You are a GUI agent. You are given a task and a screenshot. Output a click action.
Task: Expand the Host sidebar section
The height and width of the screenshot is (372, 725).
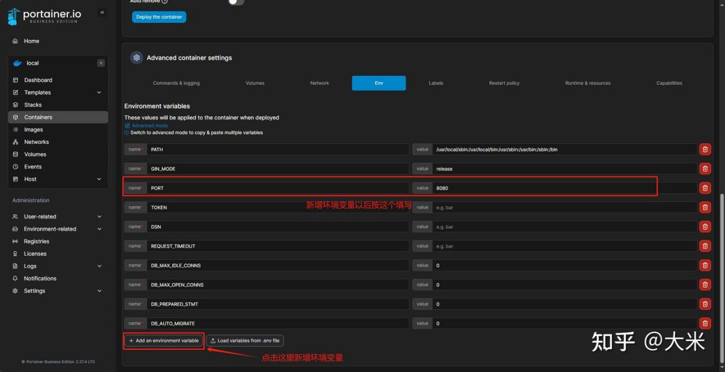(99, 179)
